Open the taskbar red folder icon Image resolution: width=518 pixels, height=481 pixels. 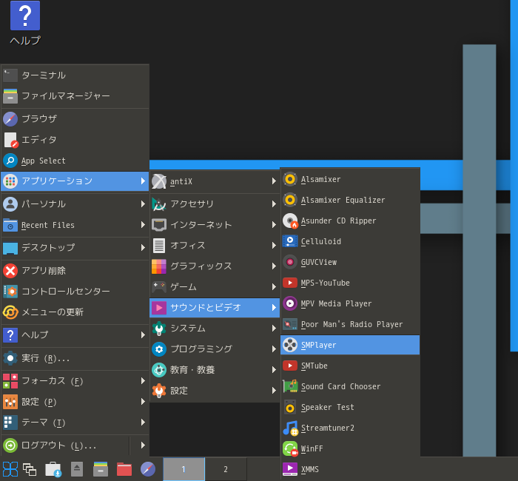124,469
